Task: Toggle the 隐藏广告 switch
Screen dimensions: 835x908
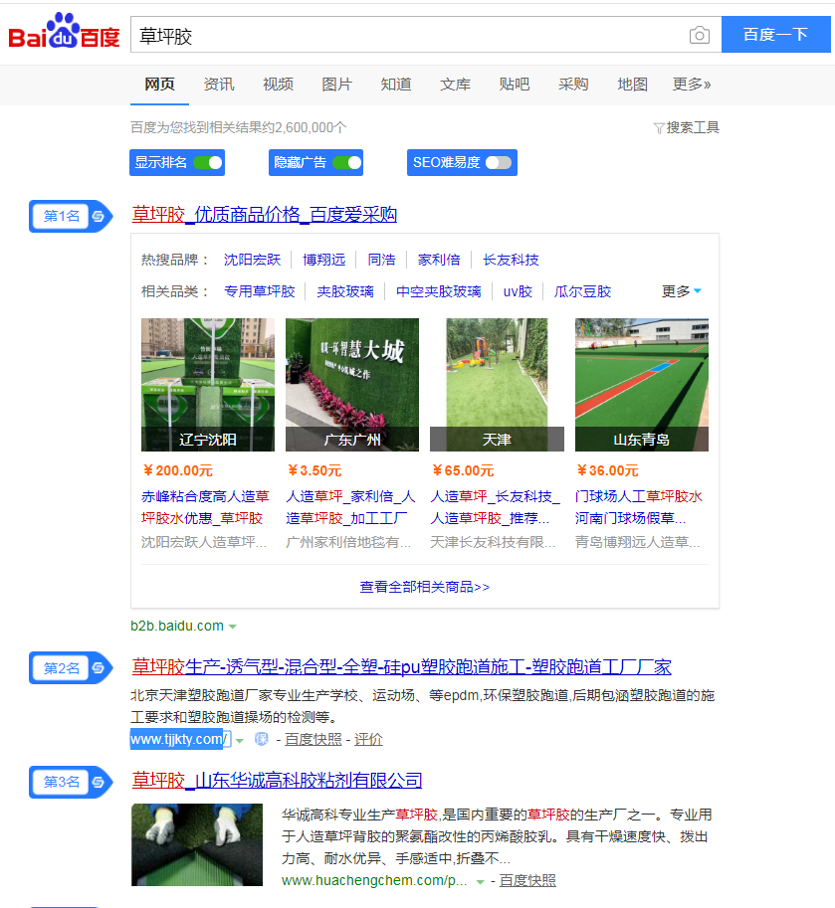Action: click(x=347, y=163)
